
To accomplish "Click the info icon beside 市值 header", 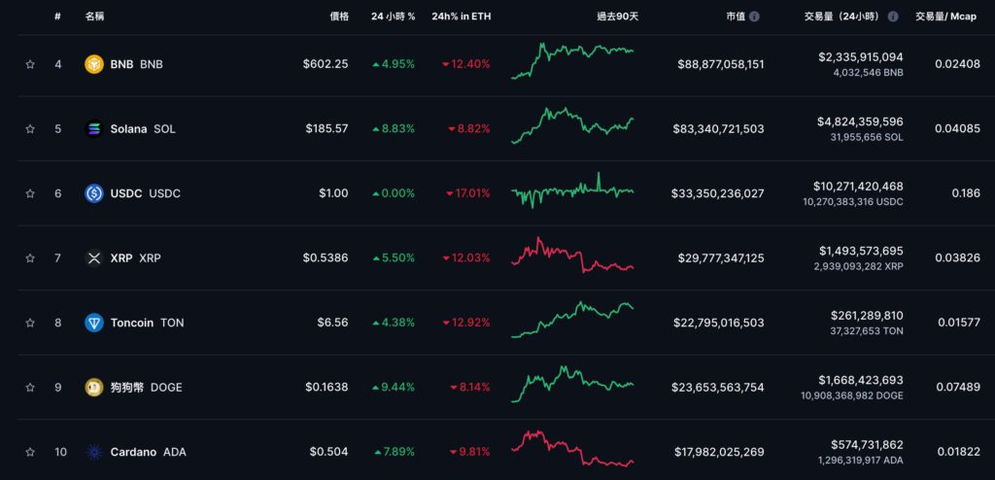I will pyautogui.click(x=755, y=17).
